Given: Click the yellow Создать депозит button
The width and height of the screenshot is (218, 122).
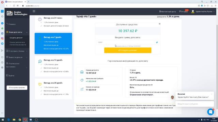Looking at the screenshot, I should pyautogui.click(x=128, y=50).
